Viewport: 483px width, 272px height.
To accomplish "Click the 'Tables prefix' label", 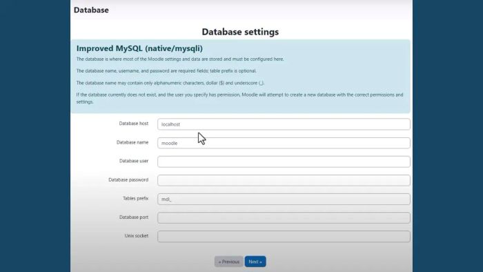I will pos(135,198).
